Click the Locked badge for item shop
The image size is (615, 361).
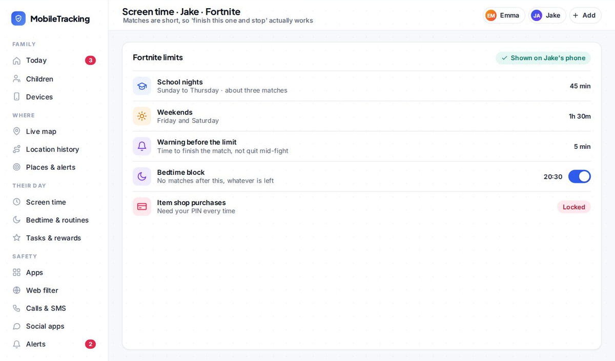point(574,207)
